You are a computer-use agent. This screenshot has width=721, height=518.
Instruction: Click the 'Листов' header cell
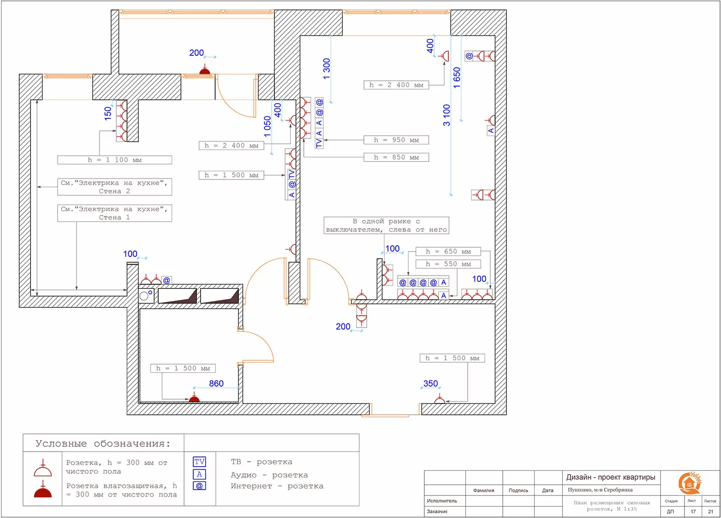point(710,501)
